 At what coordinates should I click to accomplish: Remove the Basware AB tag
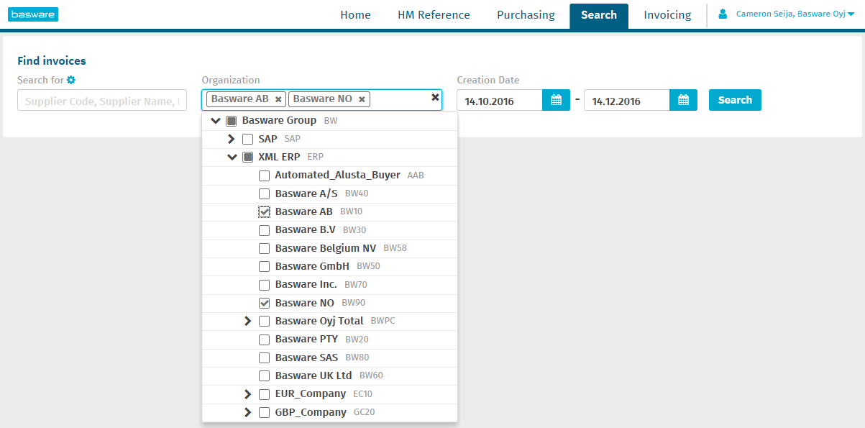tap(278, 99)
